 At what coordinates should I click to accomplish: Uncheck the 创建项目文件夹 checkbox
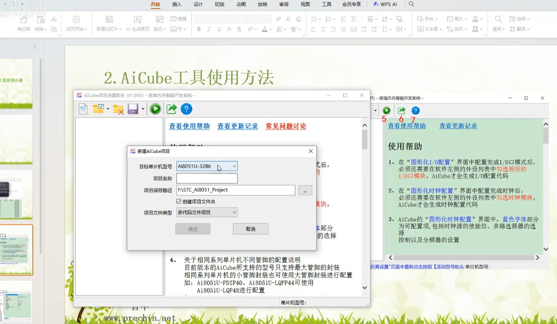180,201
